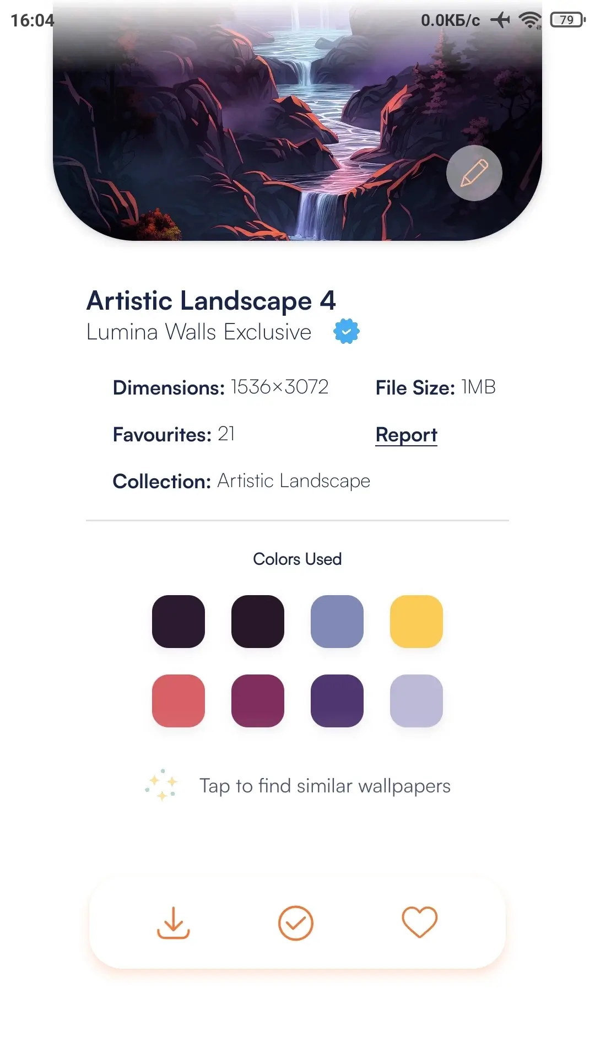Apply wallpaper using the checkmark circle icon
Viewport: 595px width, 1058px height.
pos(296,922)
